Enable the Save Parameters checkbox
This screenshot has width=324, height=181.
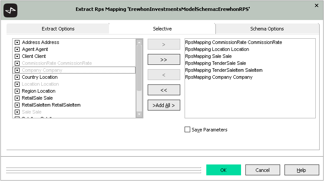[x=188, y=130]
